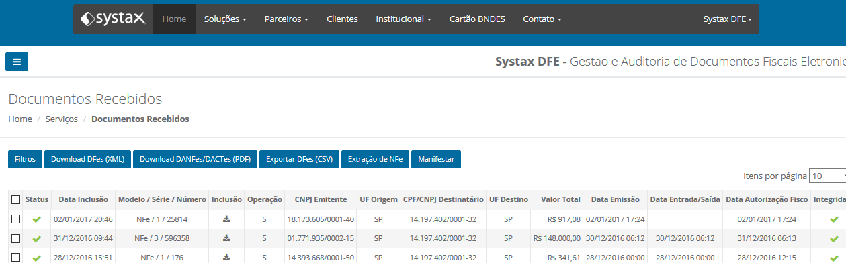Integrity check icon in NFe 176 row

click(834, 257)
